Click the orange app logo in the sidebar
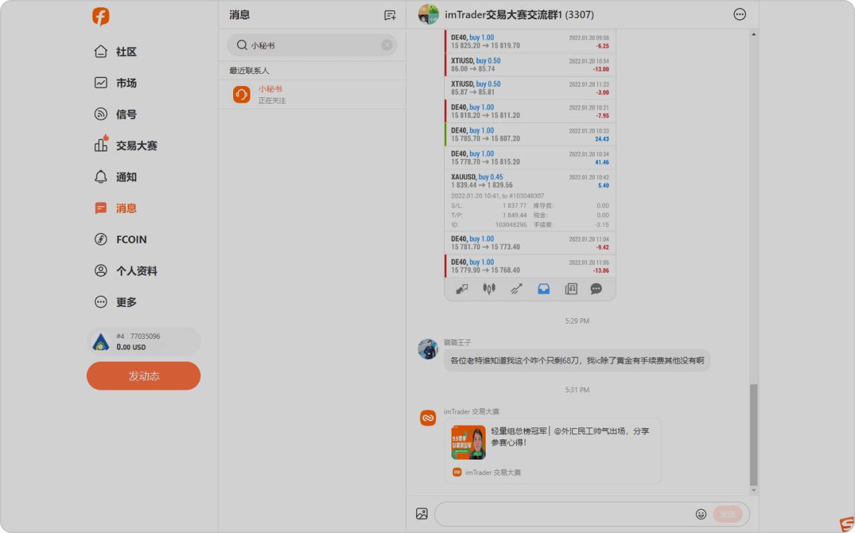 pyautogui.click(x=101, y=17)
